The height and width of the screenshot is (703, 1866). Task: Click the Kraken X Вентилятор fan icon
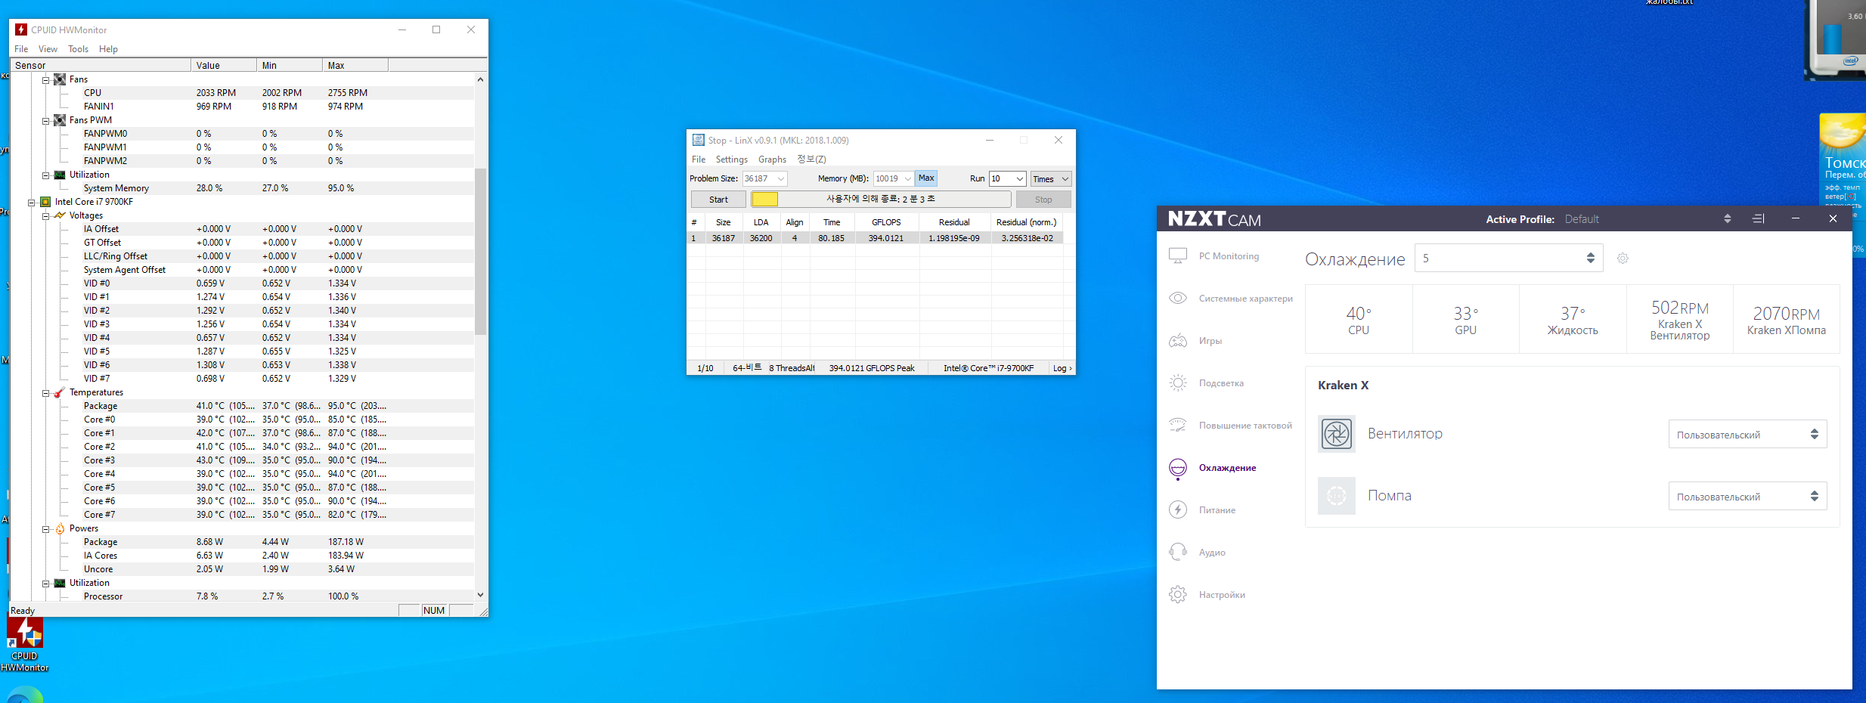[x=1337, y=434]
